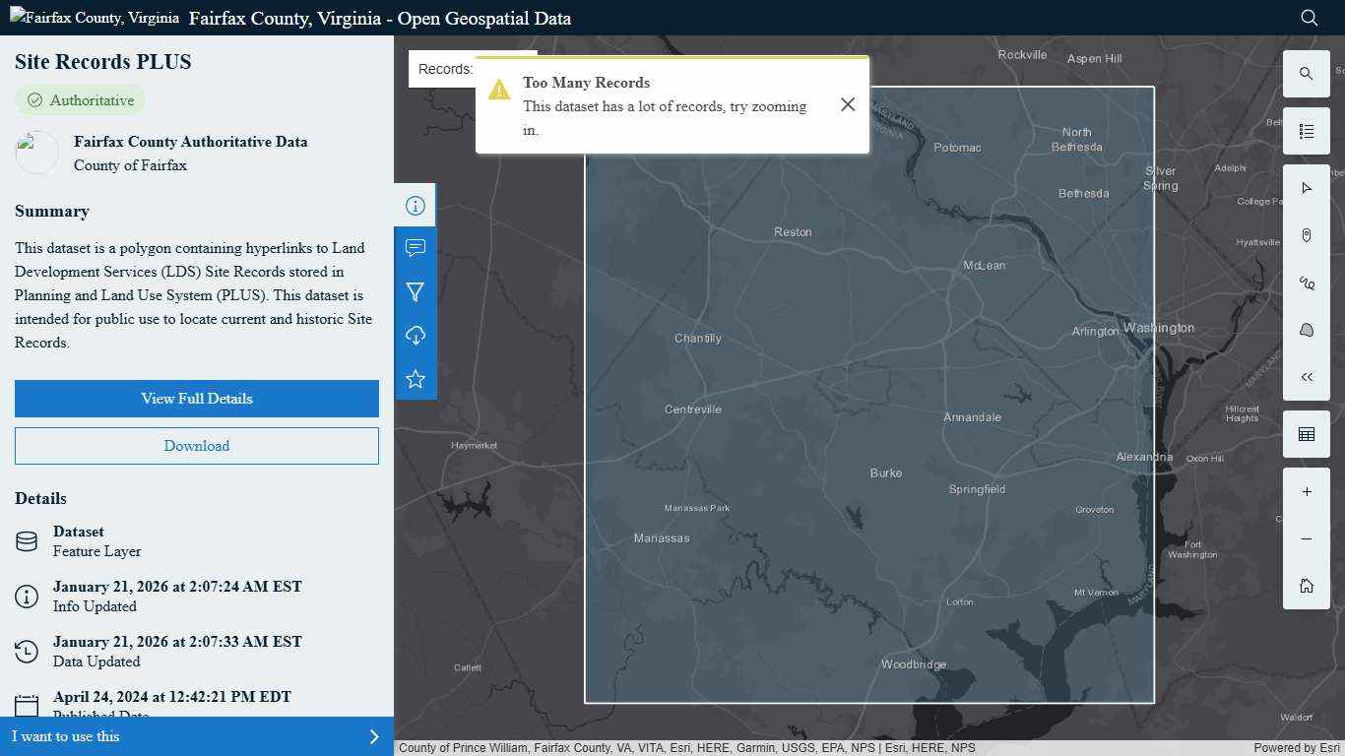
Task: Select the point location tool
Action: pyautogui.click(x=1307, y=234)
